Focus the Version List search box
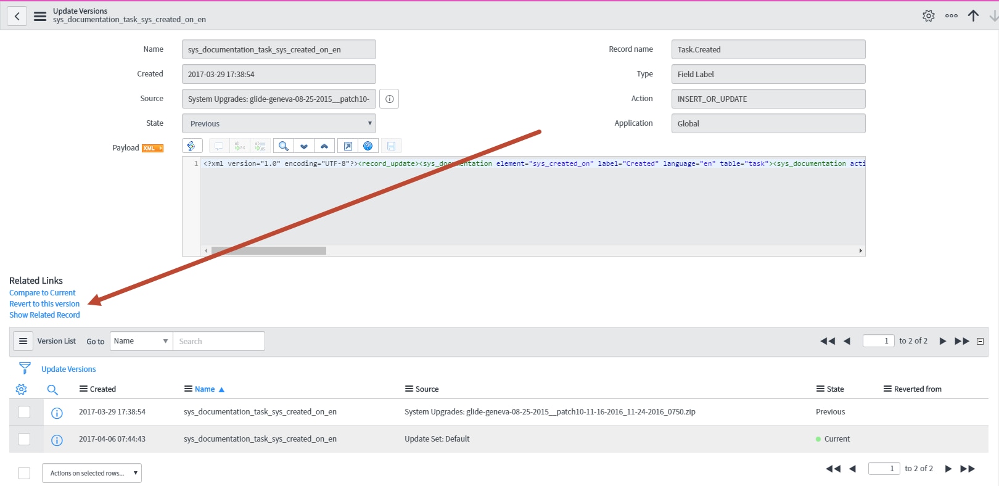The image size is (999, 486). 219,341
